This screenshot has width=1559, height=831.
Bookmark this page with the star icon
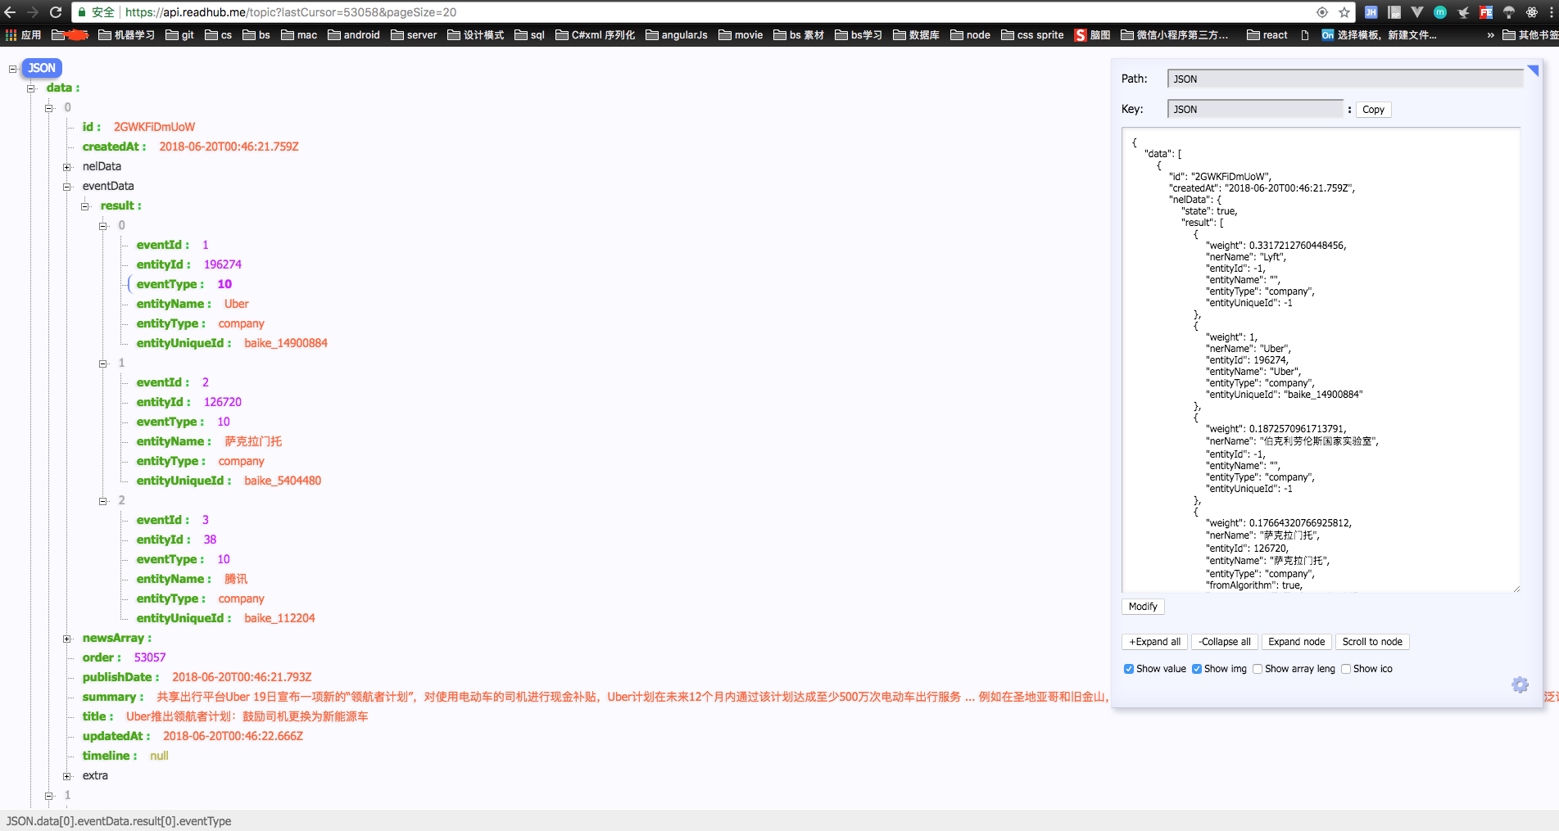coord(1344,12)
